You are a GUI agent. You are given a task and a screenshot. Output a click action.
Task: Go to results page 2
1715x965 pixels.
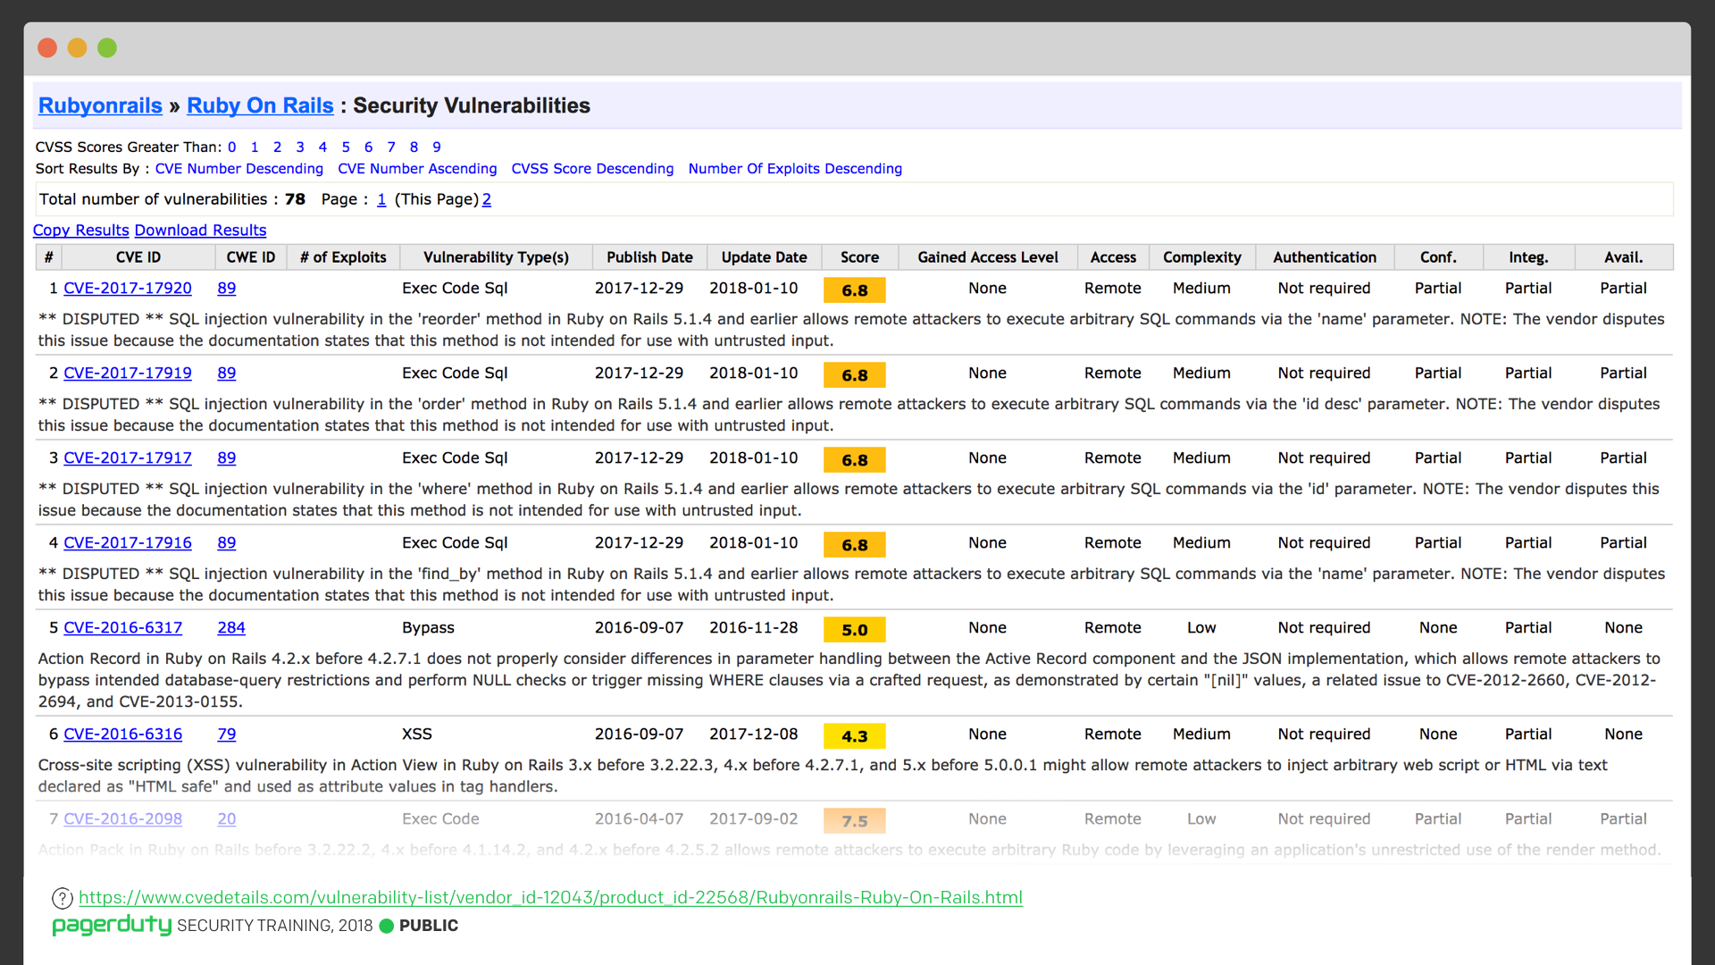click(487, 199)
